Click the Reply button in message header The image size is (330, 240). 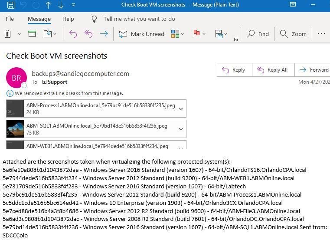coord(235,70)
